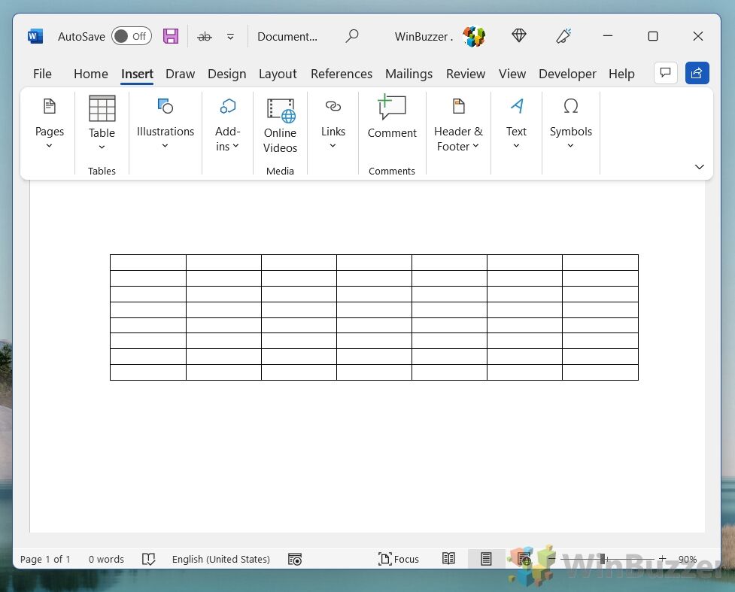
Task: Toggle the AutoSave switch
Action: click(x=131, y=36)
